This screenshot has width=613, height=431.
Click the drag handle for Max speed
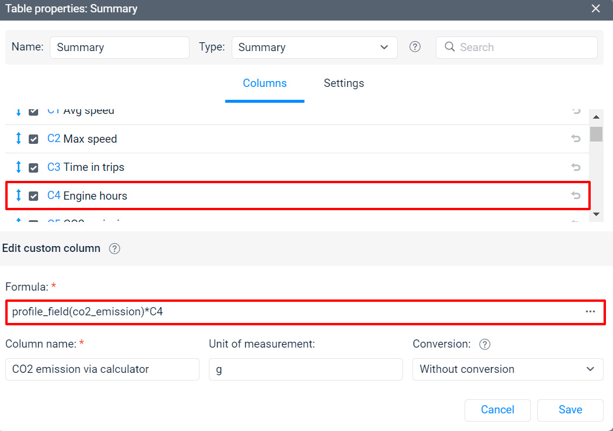pyautogui.click(x=18, y=139)
